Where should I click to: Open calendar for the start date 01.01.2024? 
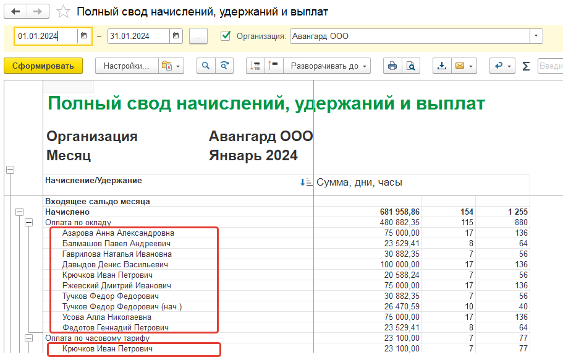click(x=83, y=36)
